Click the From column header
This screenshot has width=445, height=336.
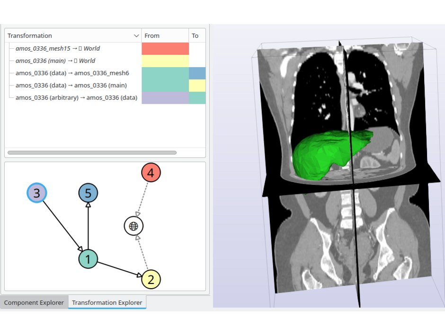(x=152, y=35)
